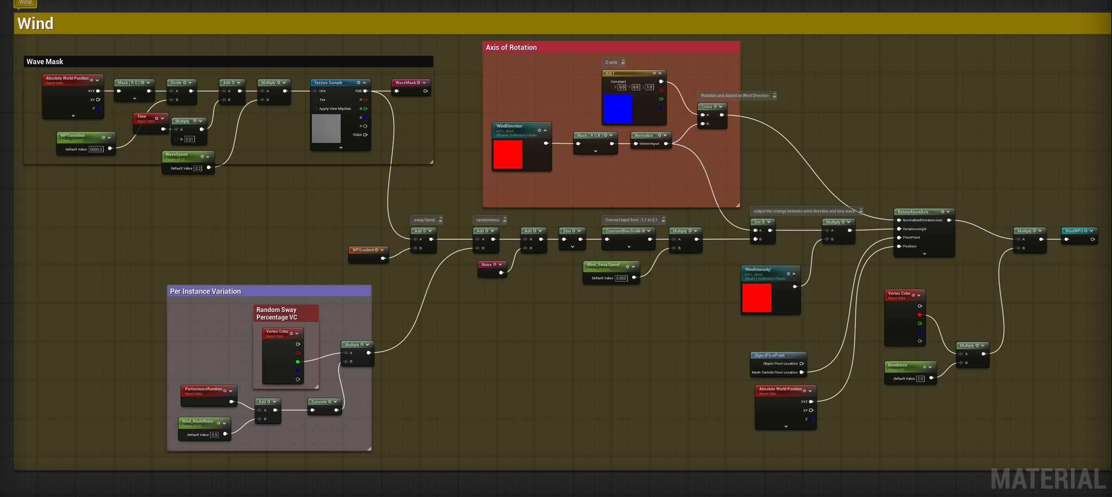The image size is (1112, 497).
Task: Click the Cross node's output pin
Action: [722, 115]
